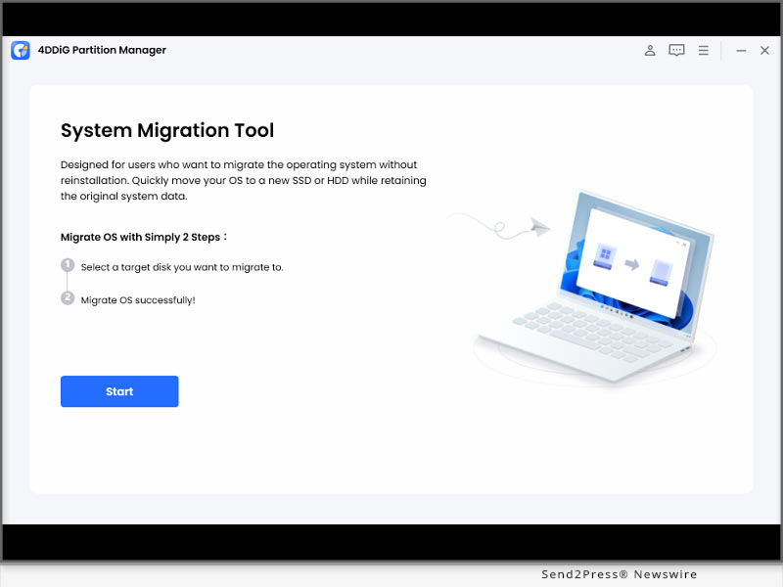
Task: Click the step 2 number circle
Action: point(68,298)
